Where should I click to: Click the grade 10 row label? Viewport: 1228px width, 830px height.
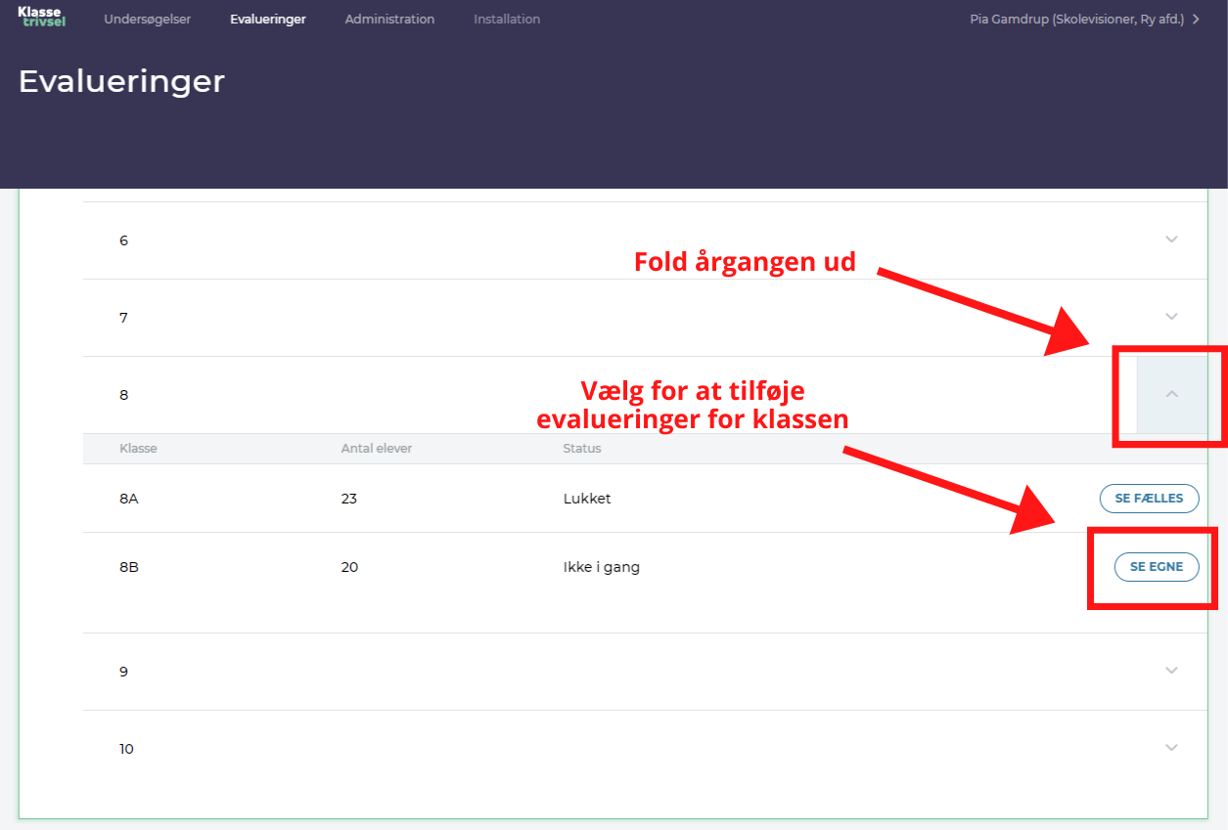[126, 749]
